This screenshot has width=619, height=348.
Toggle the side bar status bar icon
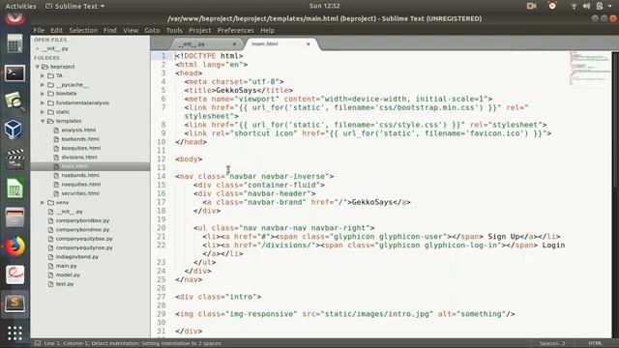click(x=38, y=343)
